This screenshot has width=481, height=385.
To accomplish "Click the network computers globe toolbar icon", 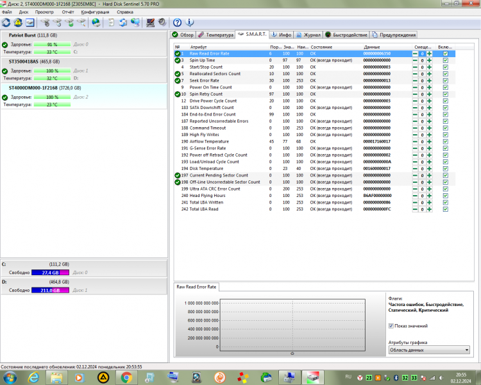I will point(135,22).
